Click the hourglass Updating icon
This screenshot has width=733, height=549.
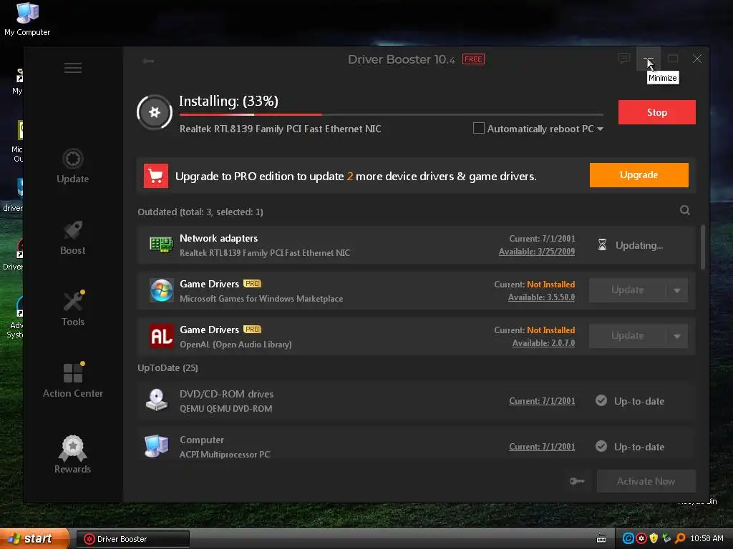point(603,244)
